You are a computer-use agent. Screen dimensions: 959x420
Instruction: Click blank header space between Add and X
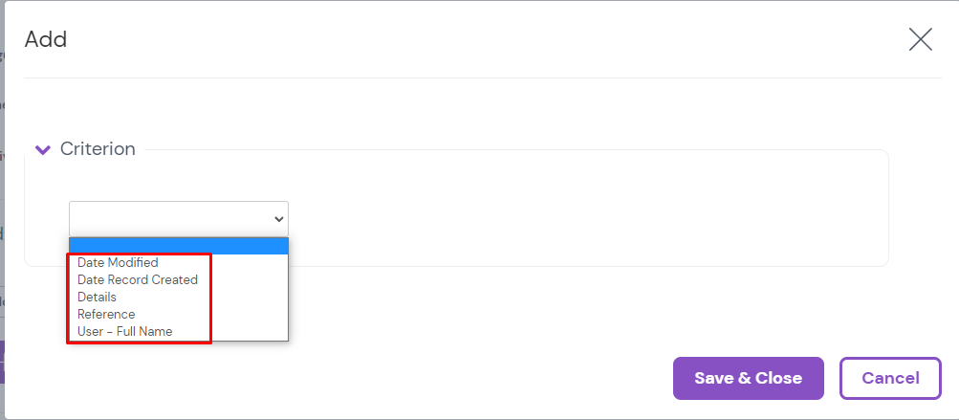[x=478, y=40]
